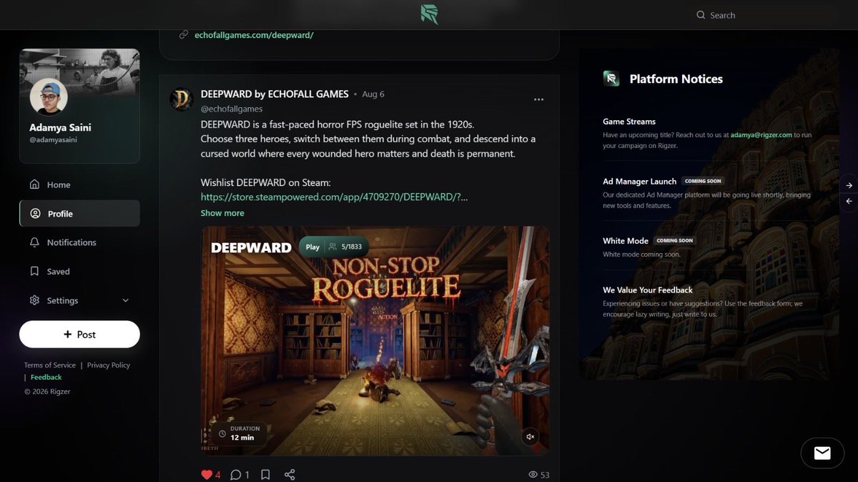The height and width of the screenshot is (482, 858).
Task: Go to Home in the sidebar
Action: (79, 185)
